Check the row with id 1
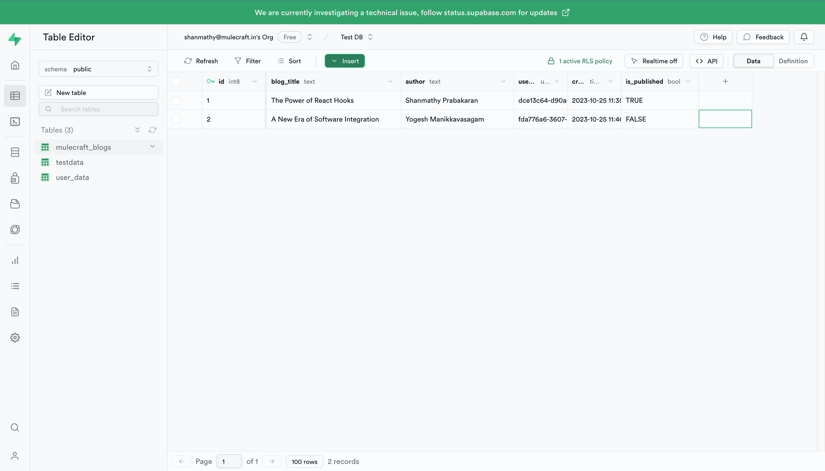825x471 pixels. click(176, 100)
